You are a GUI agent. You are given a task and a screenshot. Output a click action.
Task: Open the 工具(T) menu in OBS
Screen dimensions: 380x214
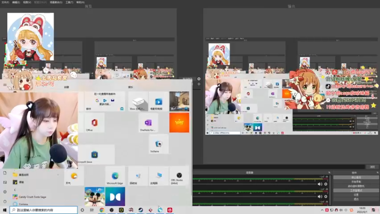69,2
